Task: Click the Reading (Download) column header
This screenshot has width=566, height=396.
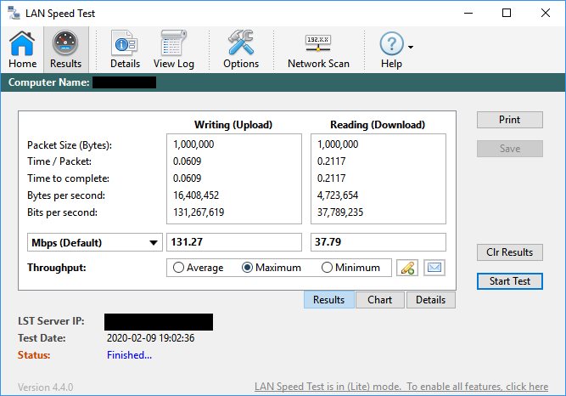Action: 378,125
